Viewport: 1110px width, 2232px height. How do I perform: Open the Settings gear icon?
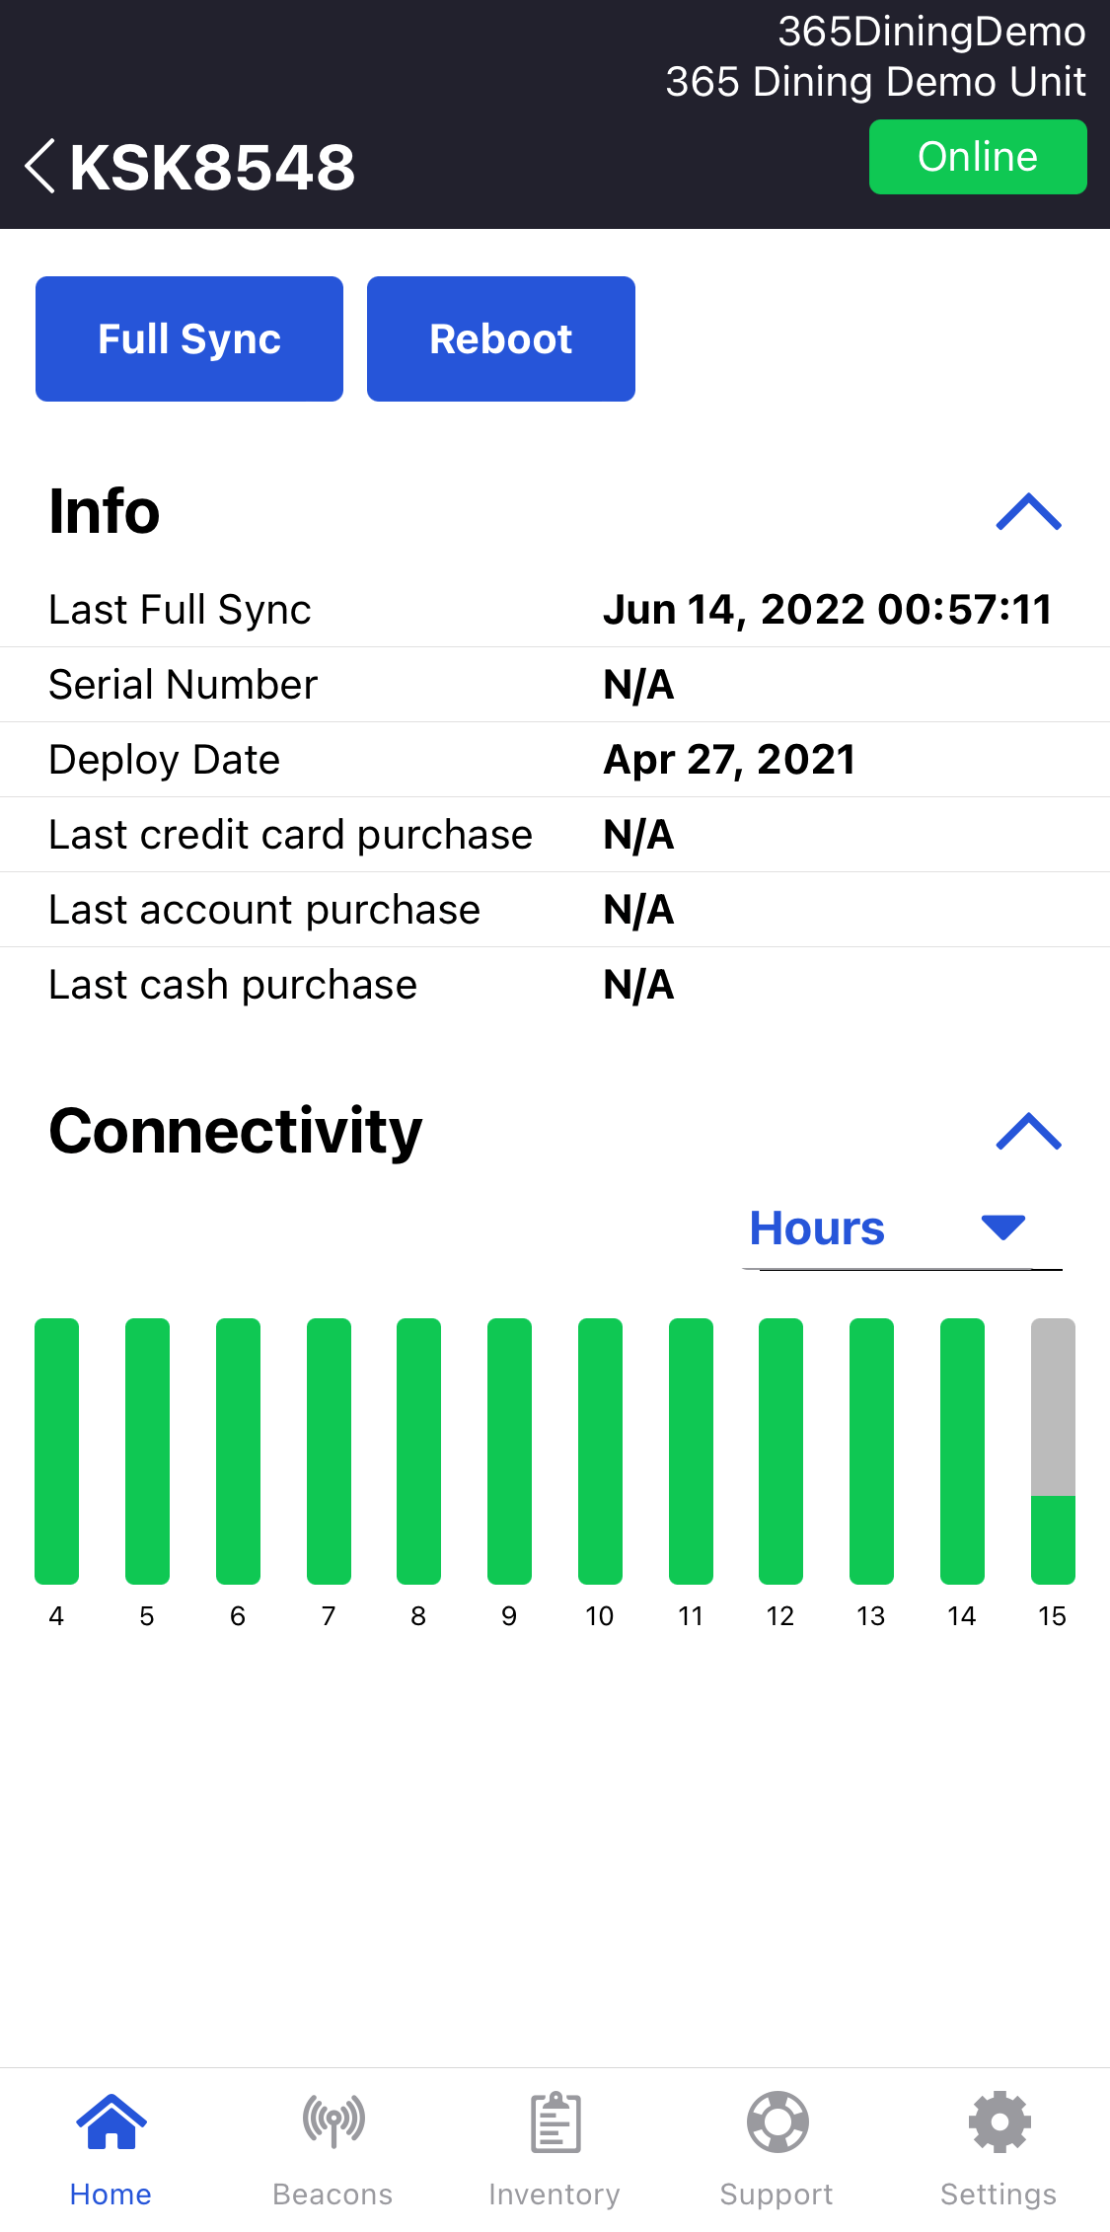tap(999, 2121)
